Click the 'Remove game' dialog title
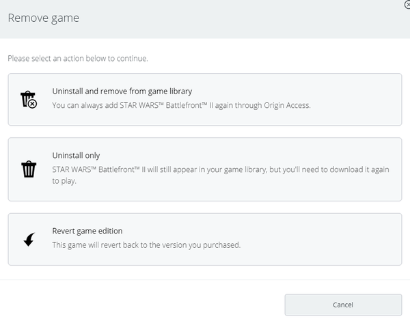The width and height of the screenshot is (410, 321). (44, 18)
